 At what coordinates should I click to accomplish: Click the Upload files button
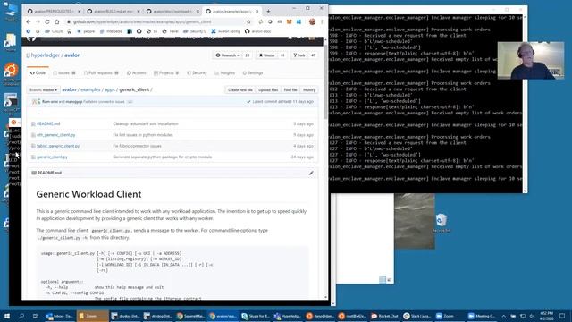268,89
